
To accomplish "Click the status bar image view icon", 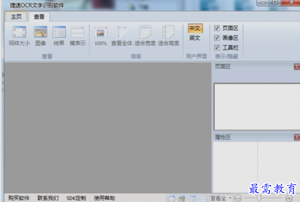I will 182,198.
